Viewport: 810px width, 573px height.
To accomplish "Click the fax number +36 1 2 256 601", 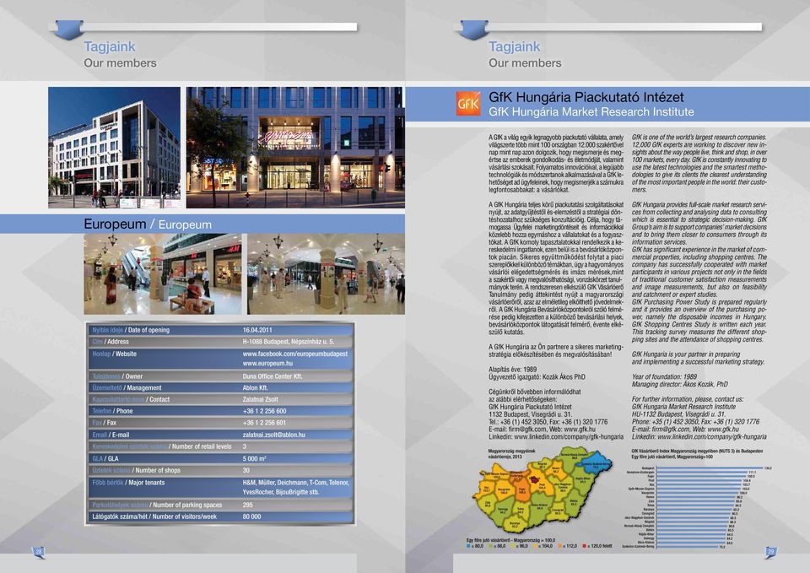I will pos(264,423).
